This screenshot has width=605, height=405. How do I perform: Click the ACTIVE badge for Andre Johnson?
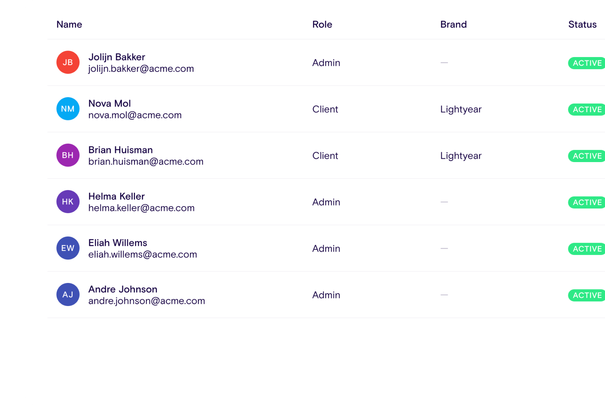(x=587, y=295)
